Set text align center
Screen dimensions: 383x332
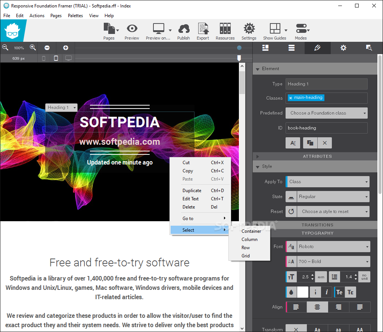(x=317, y=307)
